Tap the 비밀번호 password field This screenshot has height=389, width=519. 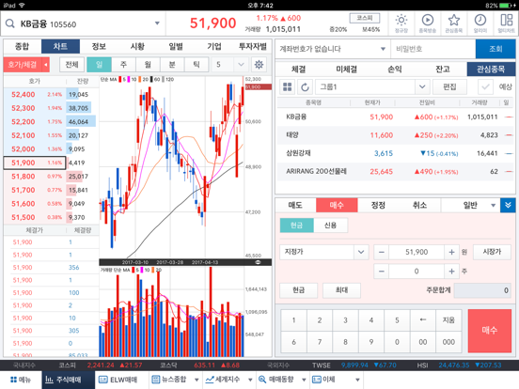(x=433, y=49)
